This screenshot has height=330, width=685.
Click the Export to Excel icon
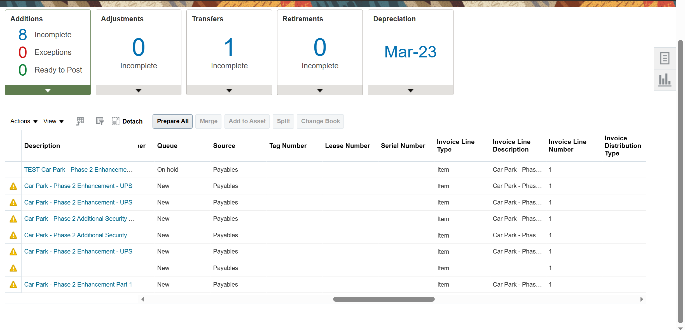pos(80,121)
